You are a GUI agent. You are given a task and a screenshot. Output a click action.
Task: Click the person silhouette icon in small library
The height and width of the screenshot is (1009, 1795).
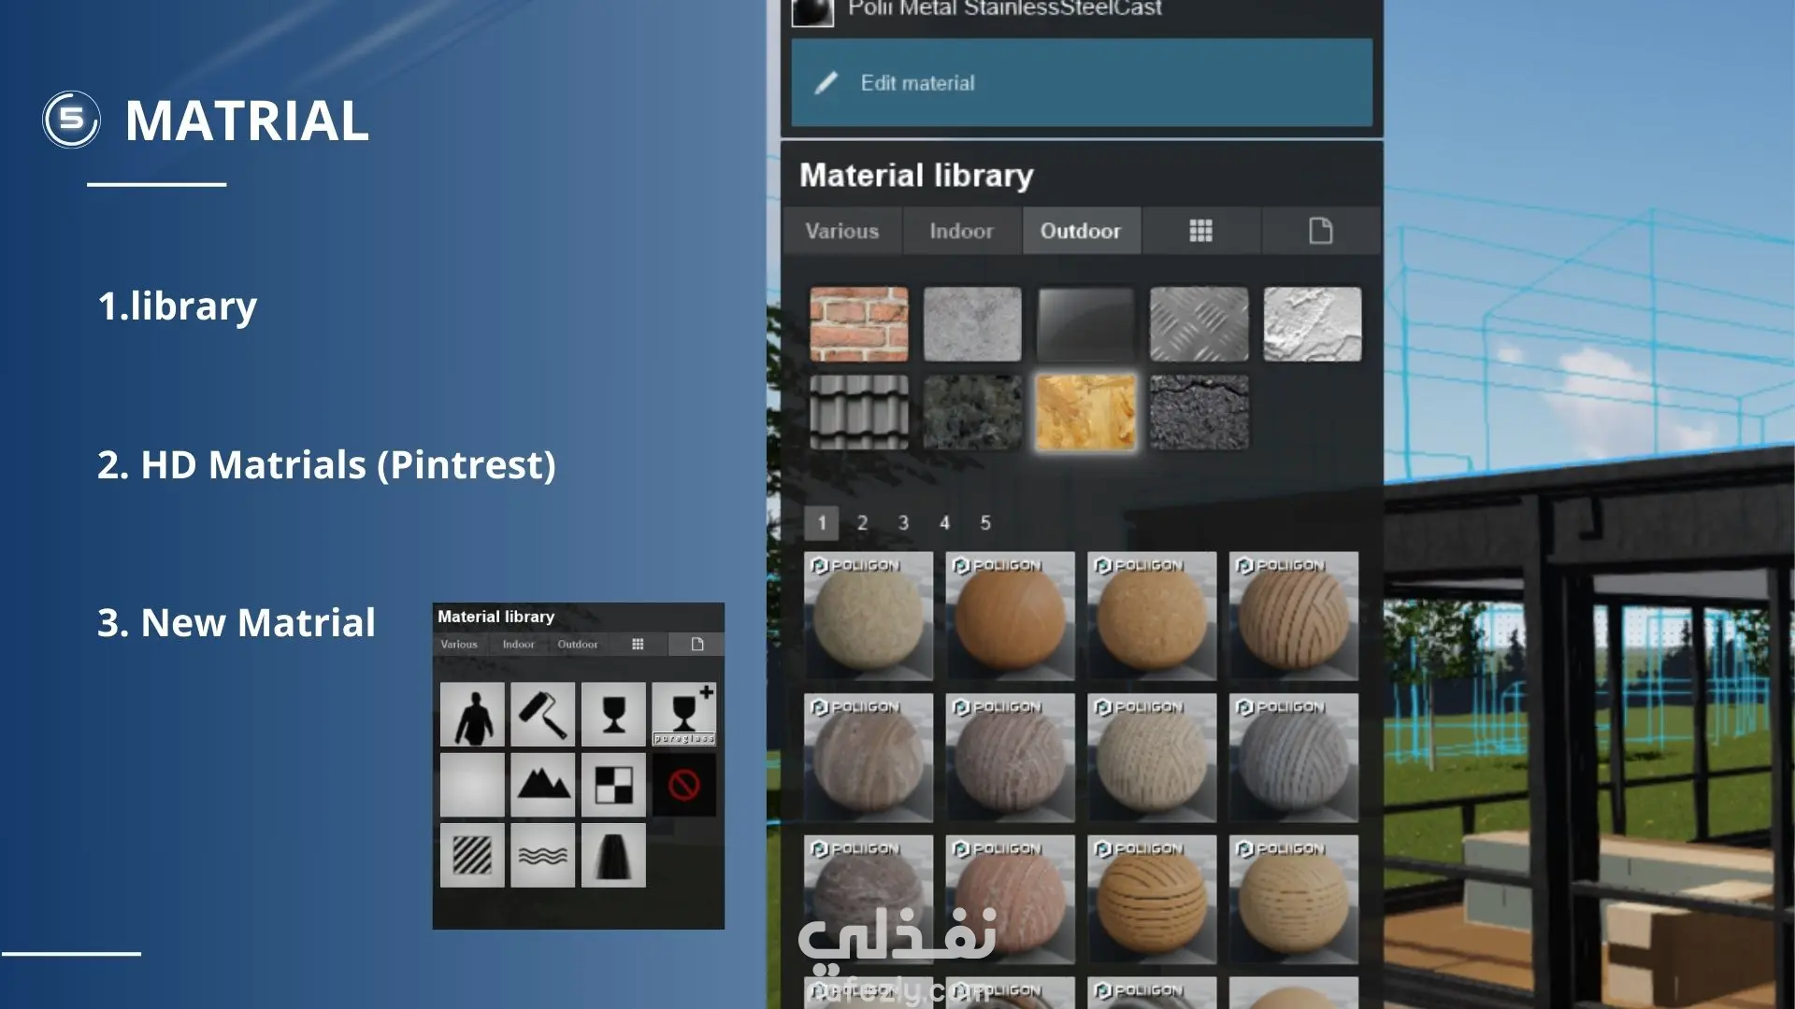(472, 715)
